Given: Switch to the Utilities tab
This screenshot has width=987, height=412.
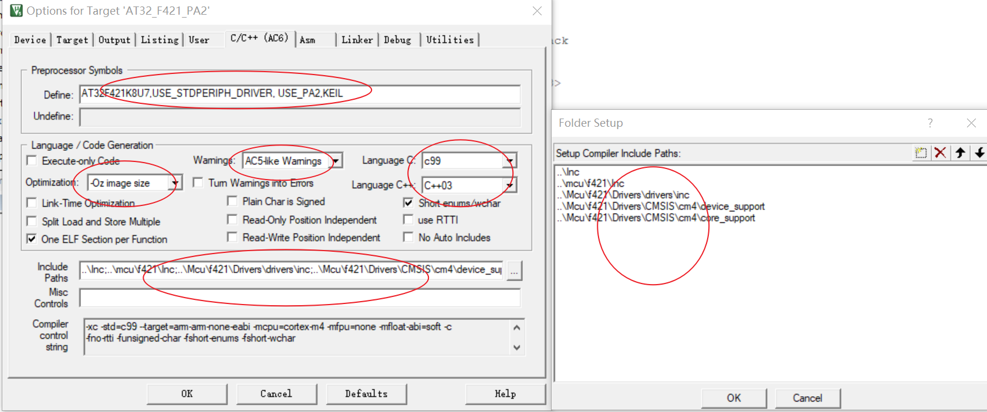Looking at the screenshot, I should tap(450, 40).
